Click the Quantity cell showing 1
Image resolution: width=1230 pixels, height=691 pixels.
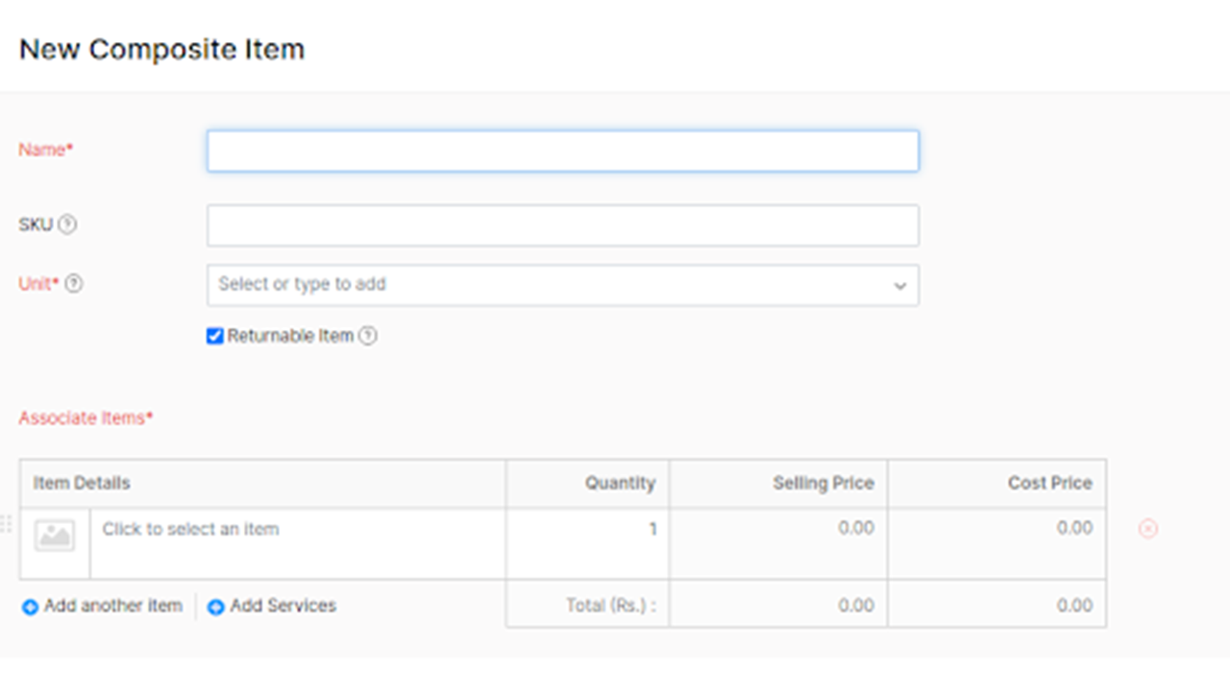(x=588, y=530)
